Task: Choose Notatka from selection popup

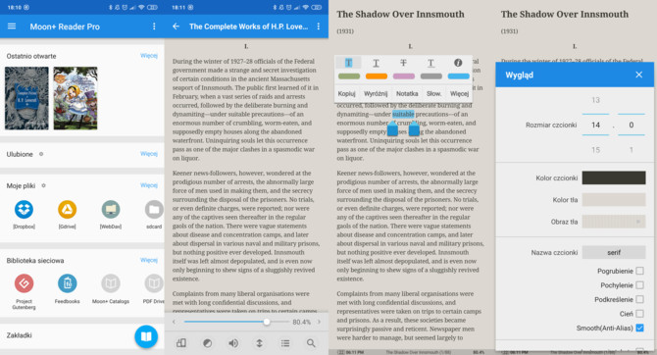Action: [407, 93]
